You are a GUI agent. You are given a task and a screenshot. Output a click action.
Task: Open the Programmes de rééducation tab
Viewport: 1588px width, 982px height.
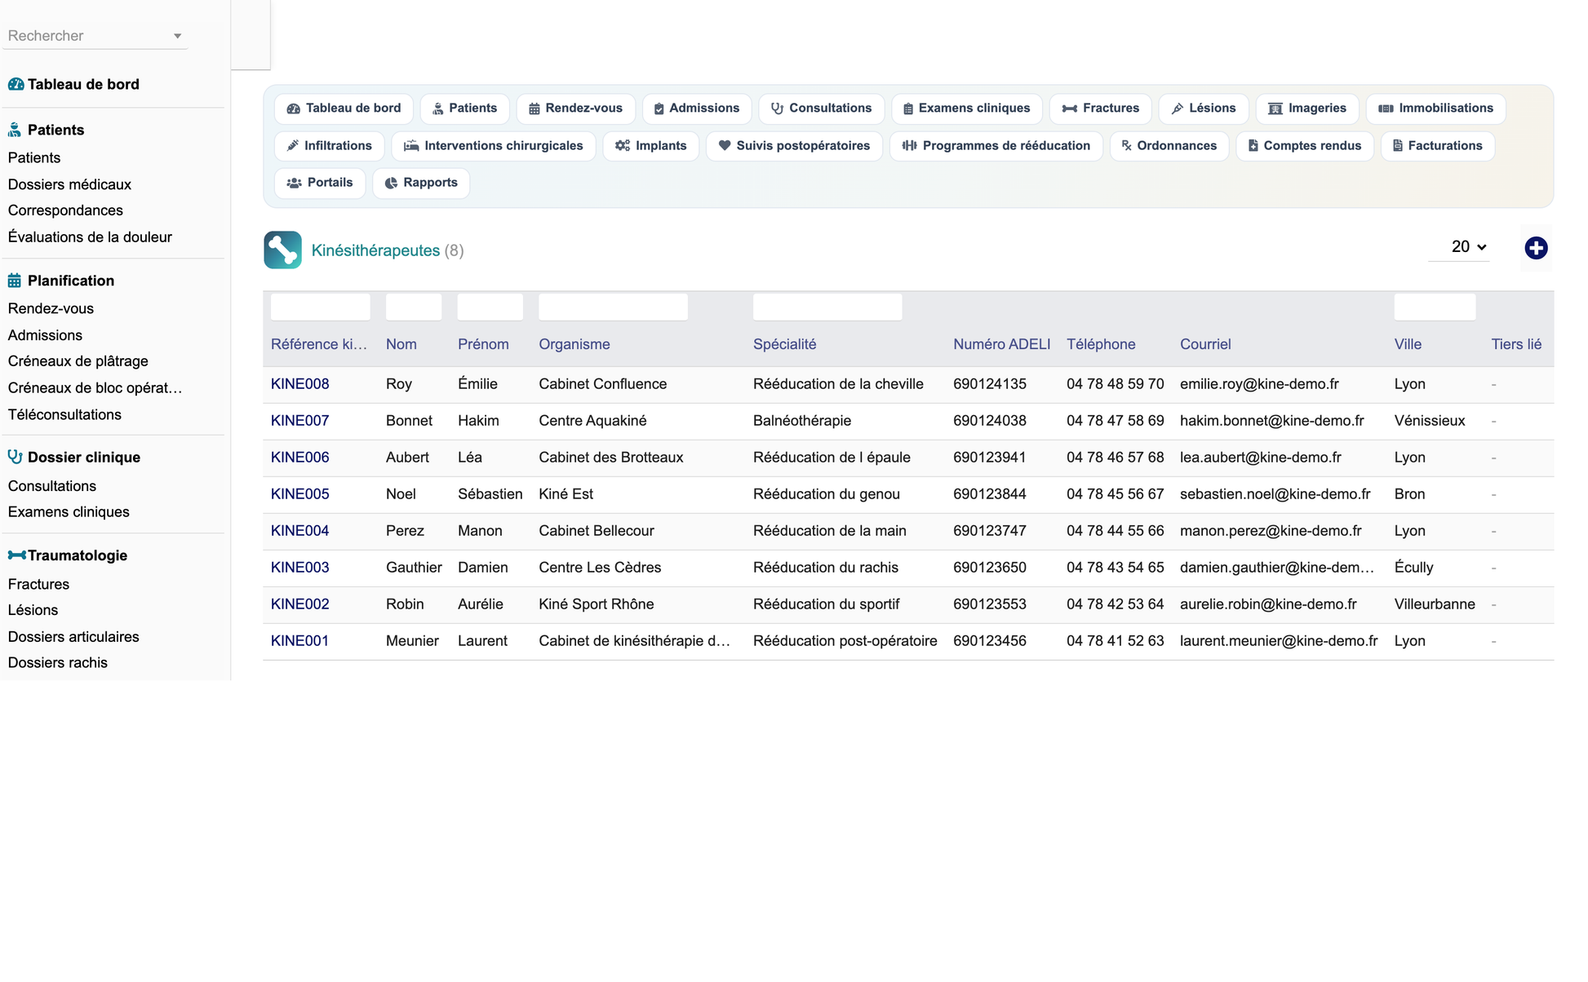point(996,146)
